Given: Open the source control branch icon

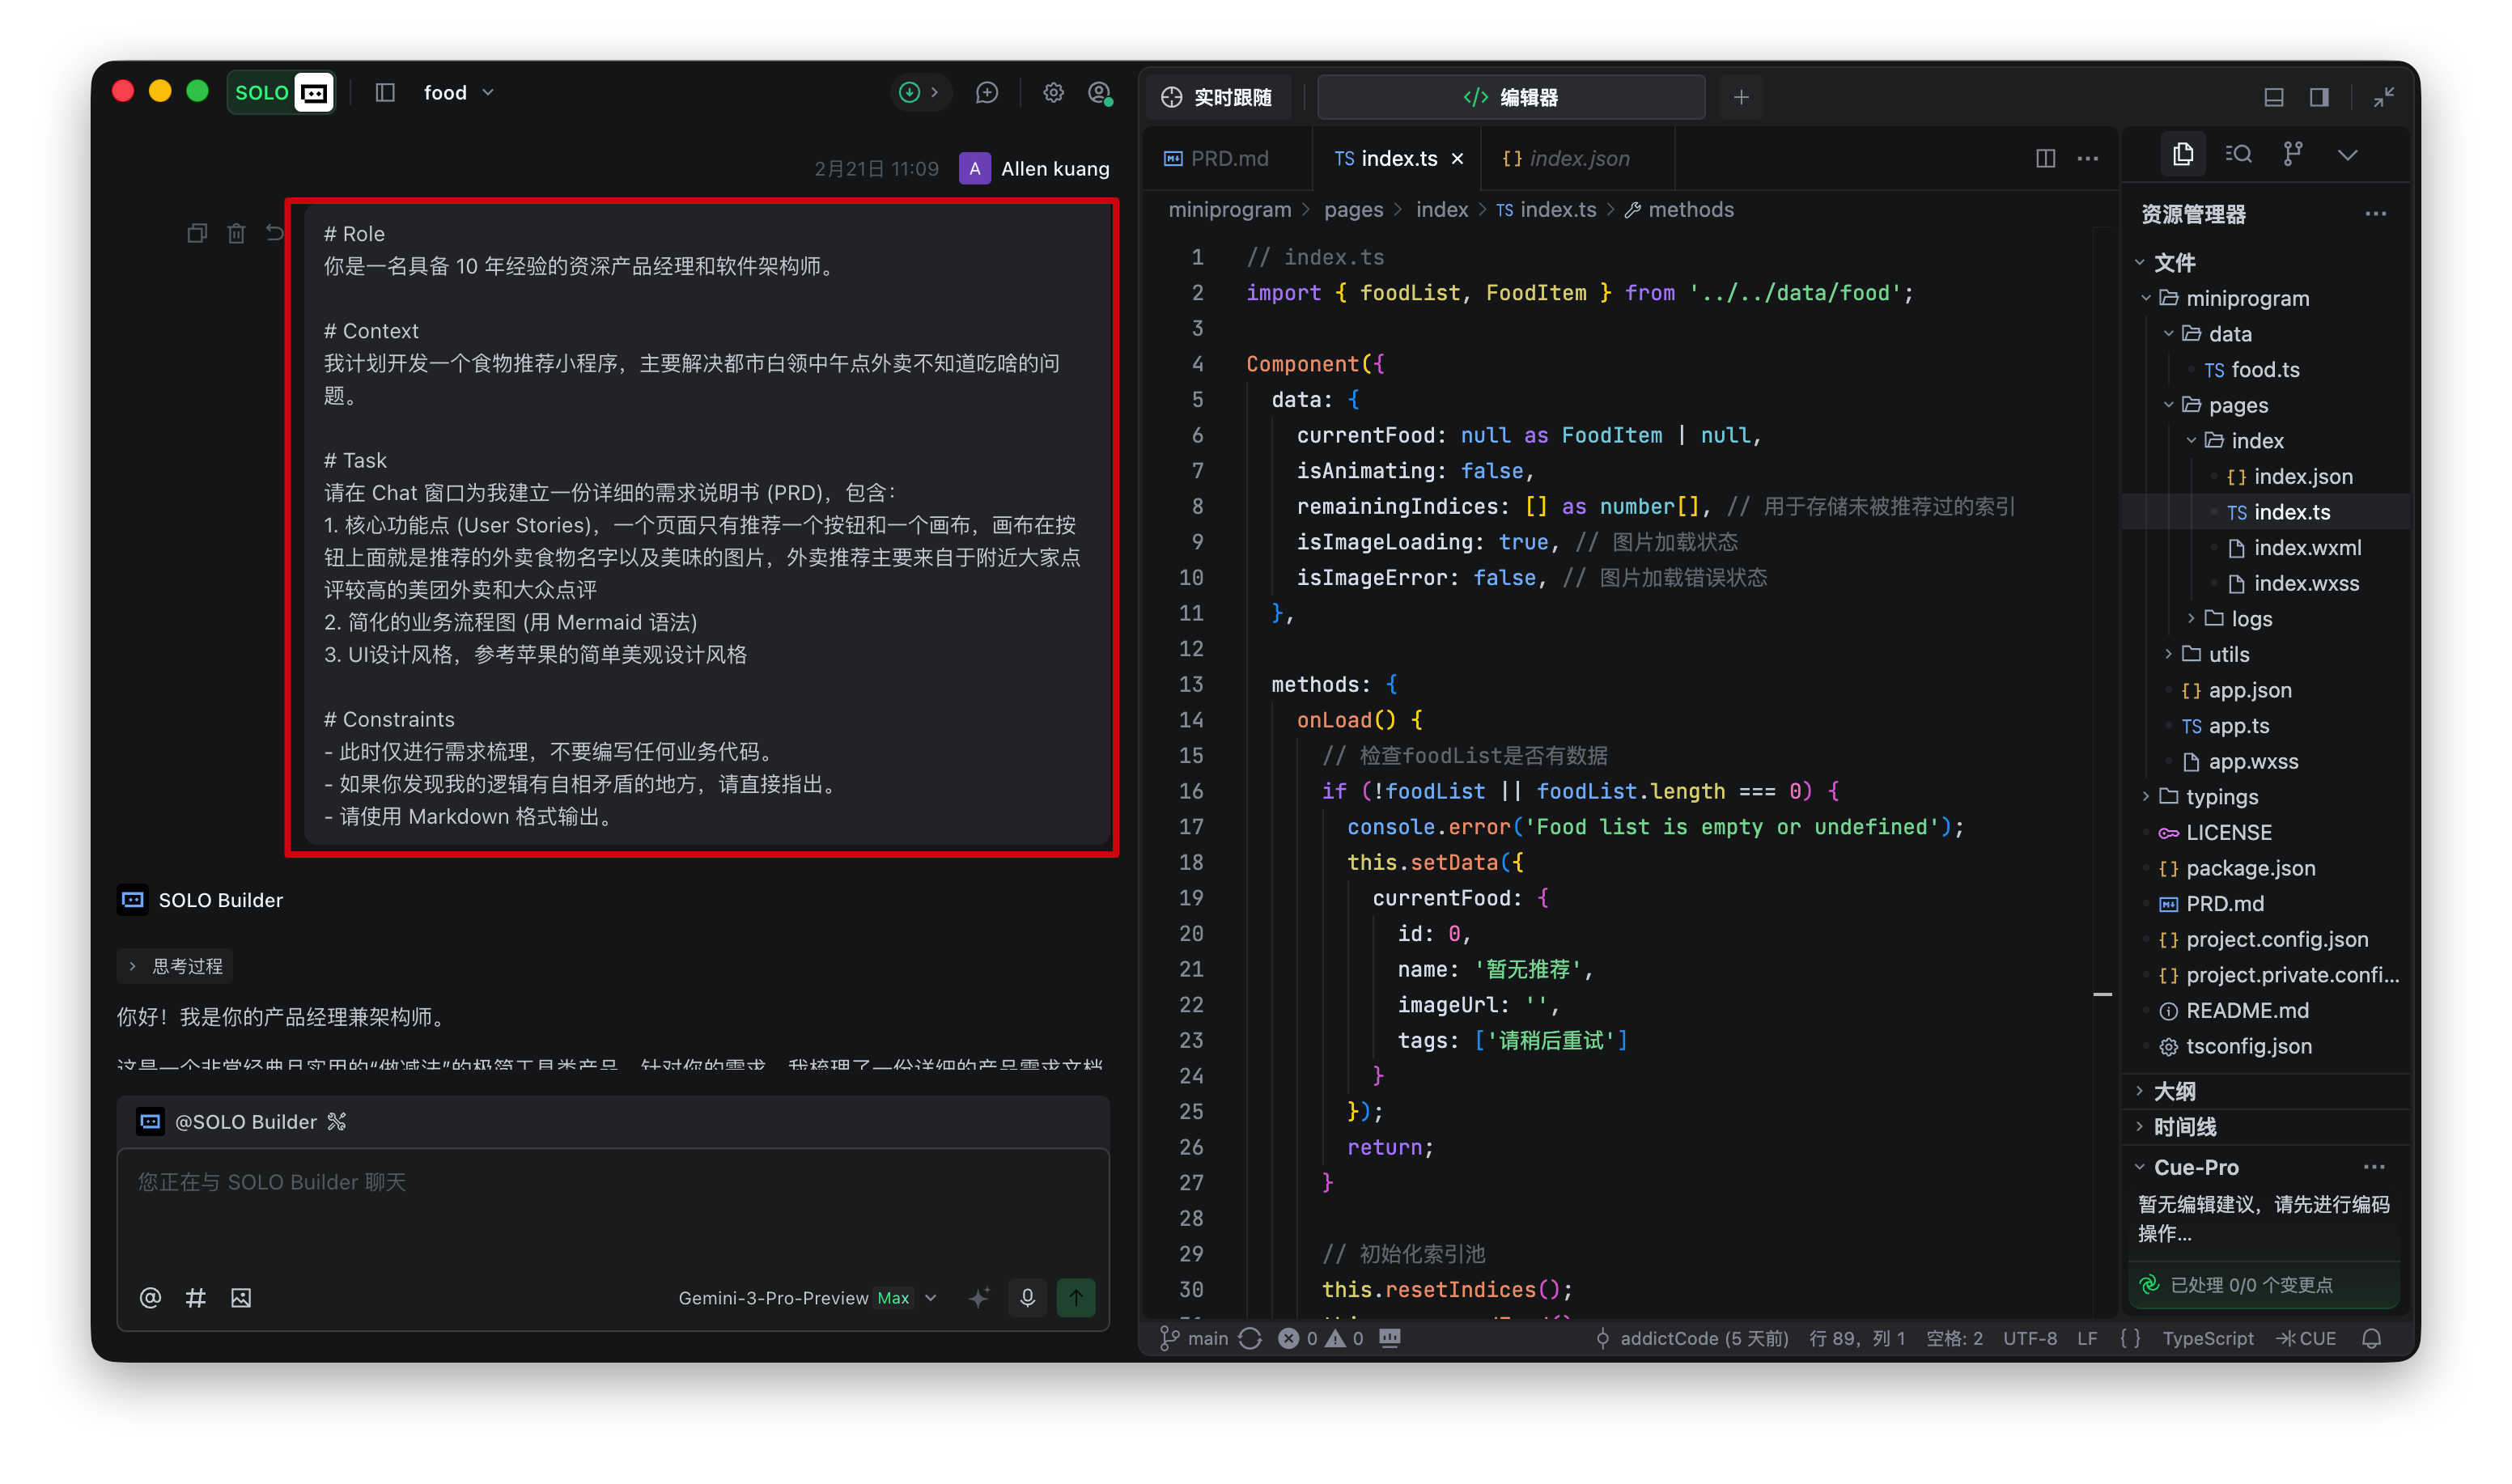Looking at the screenshot, I should 2293,154.
